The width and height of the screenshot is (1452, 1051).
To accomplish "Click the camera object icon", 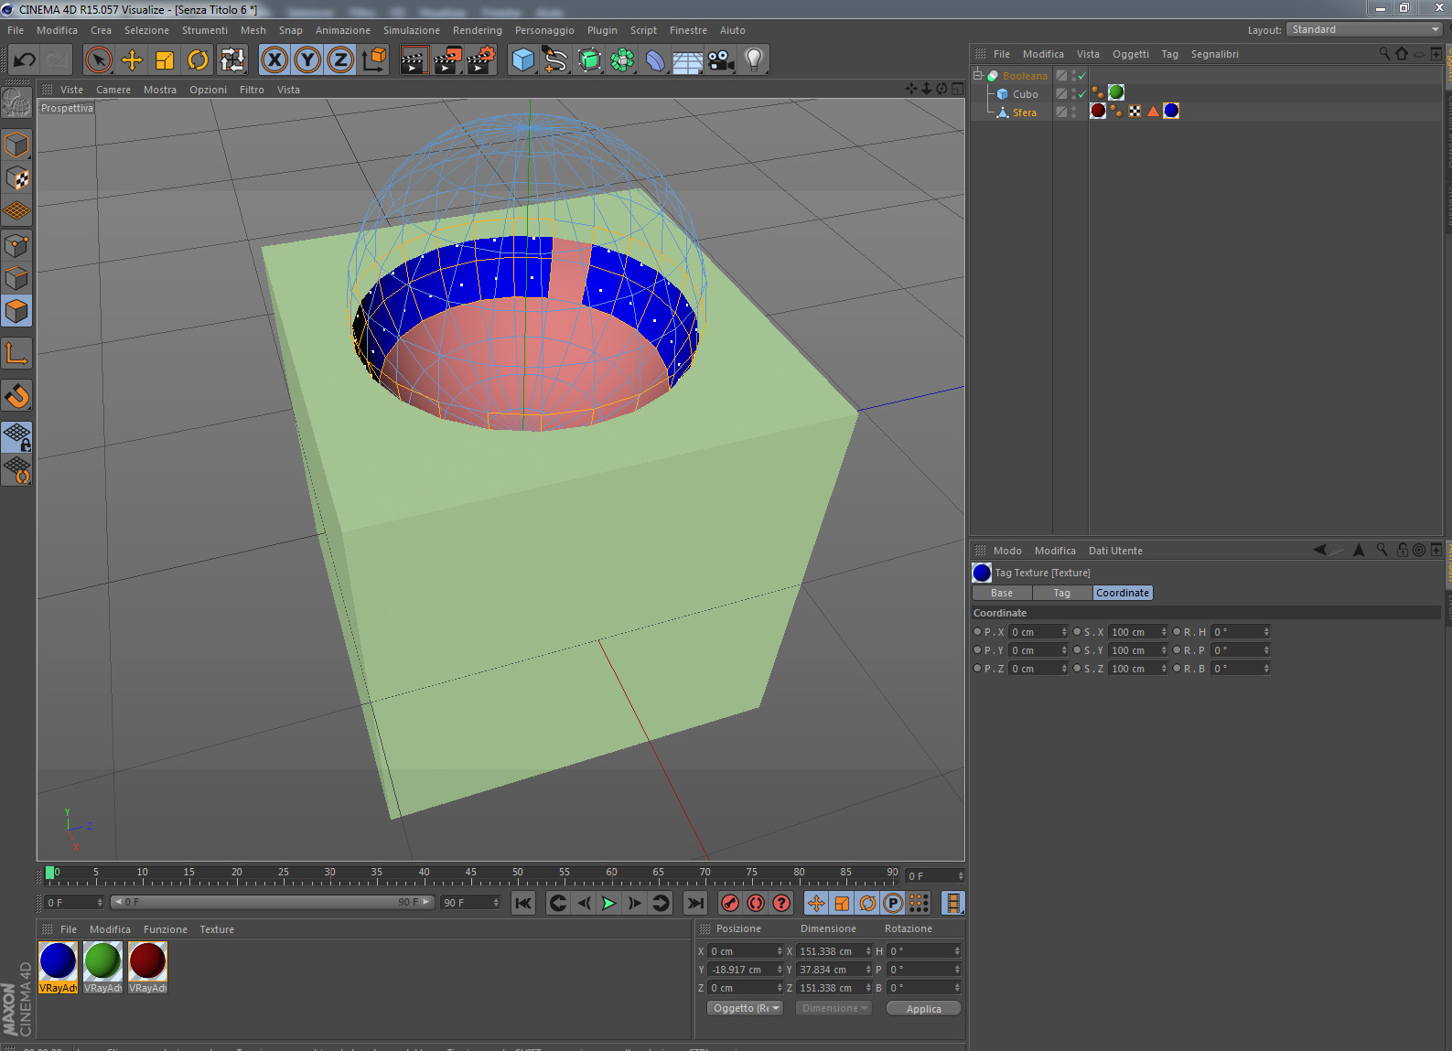I will [x=721, y=60].
